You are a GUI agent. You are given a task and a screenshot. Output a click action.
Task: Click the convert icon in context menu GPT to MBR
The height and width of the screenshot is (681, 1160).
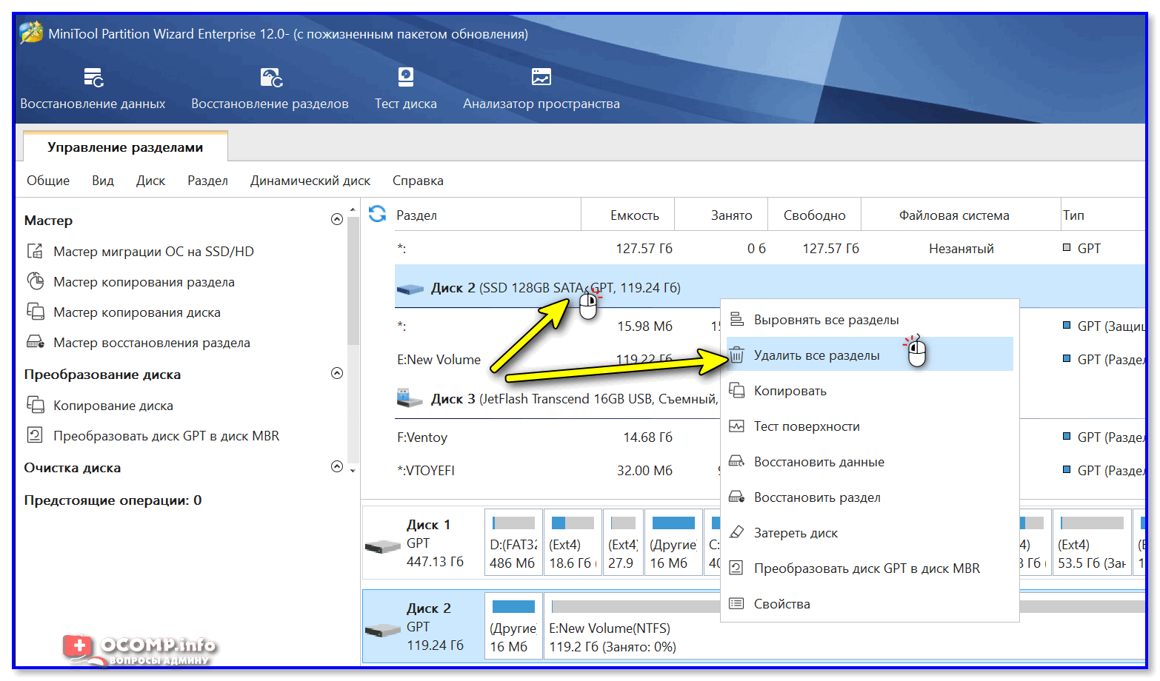(x=736, y=568)
